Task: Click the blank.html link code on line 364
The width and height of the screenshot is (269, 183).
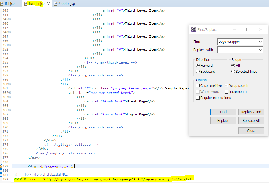Action: (120, 101)
